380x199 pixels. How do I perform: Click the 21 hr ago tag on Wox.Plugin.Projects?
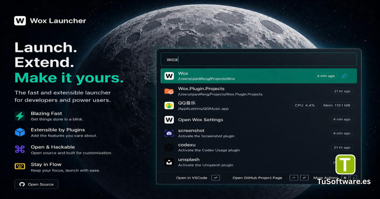coord(342,91)
